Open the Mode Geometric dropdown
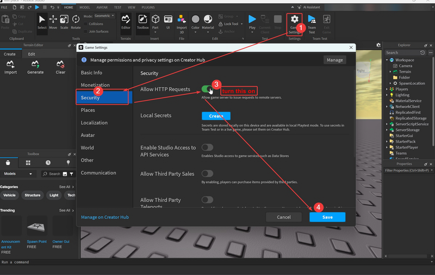This screenshot has width=435, height=275. point(104,16)
